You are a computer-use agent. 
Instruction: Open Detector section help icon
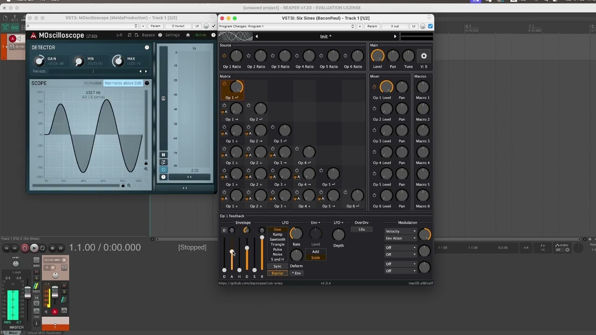coord(147,47)
